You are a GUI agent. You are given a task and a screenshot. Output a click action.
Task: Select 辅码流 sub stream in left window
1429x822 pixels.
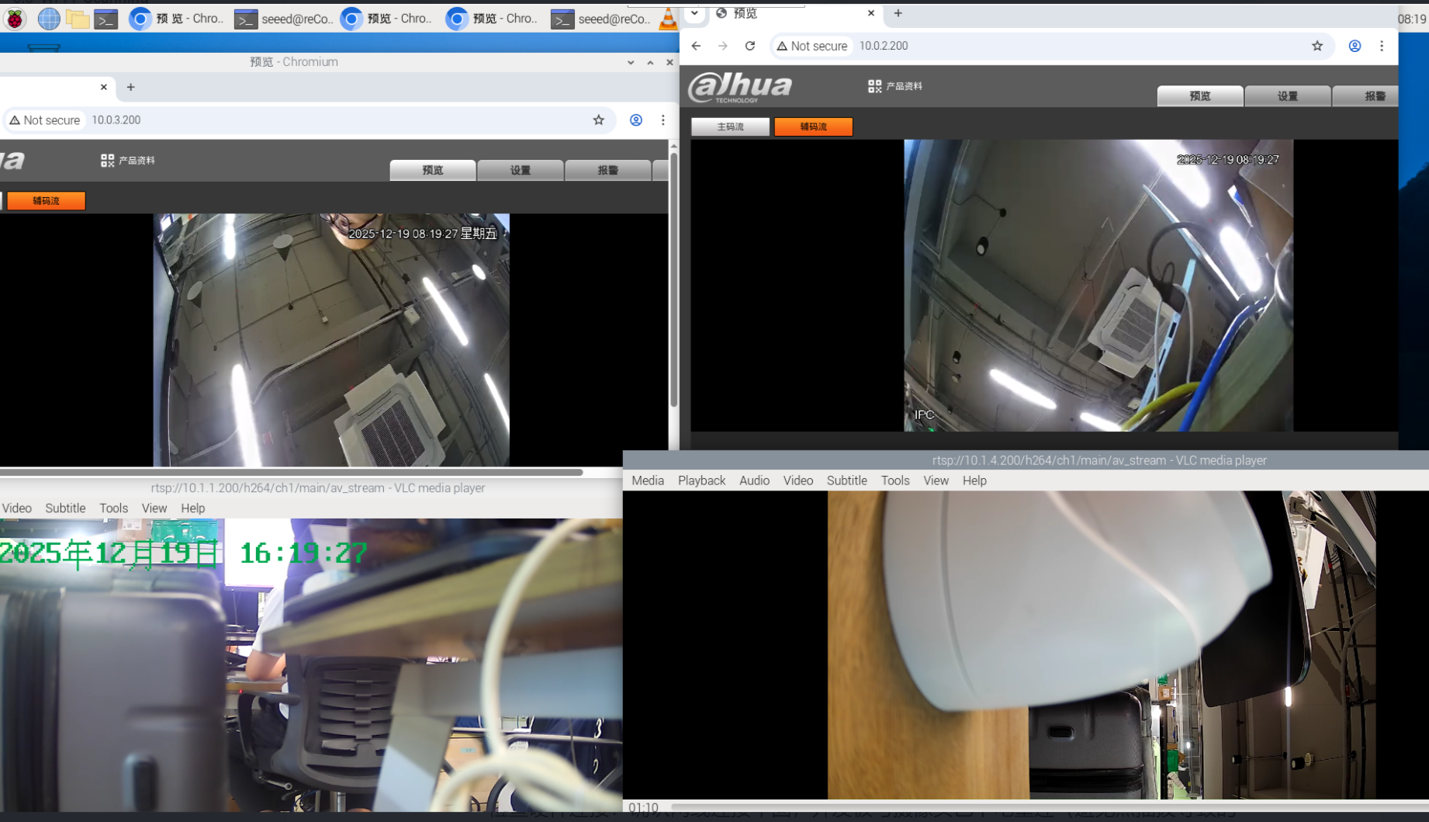tap(46, 201)
